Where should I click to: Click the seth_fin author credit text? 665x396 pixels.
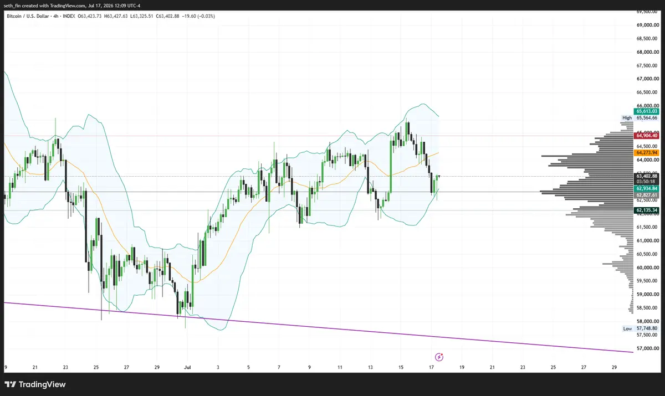(73, 6)
